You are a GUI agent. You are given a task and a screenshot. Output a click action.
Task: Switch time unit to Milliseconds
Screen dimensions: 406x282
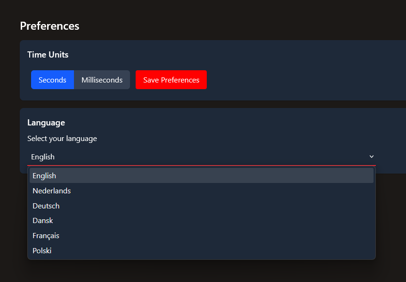102,80
